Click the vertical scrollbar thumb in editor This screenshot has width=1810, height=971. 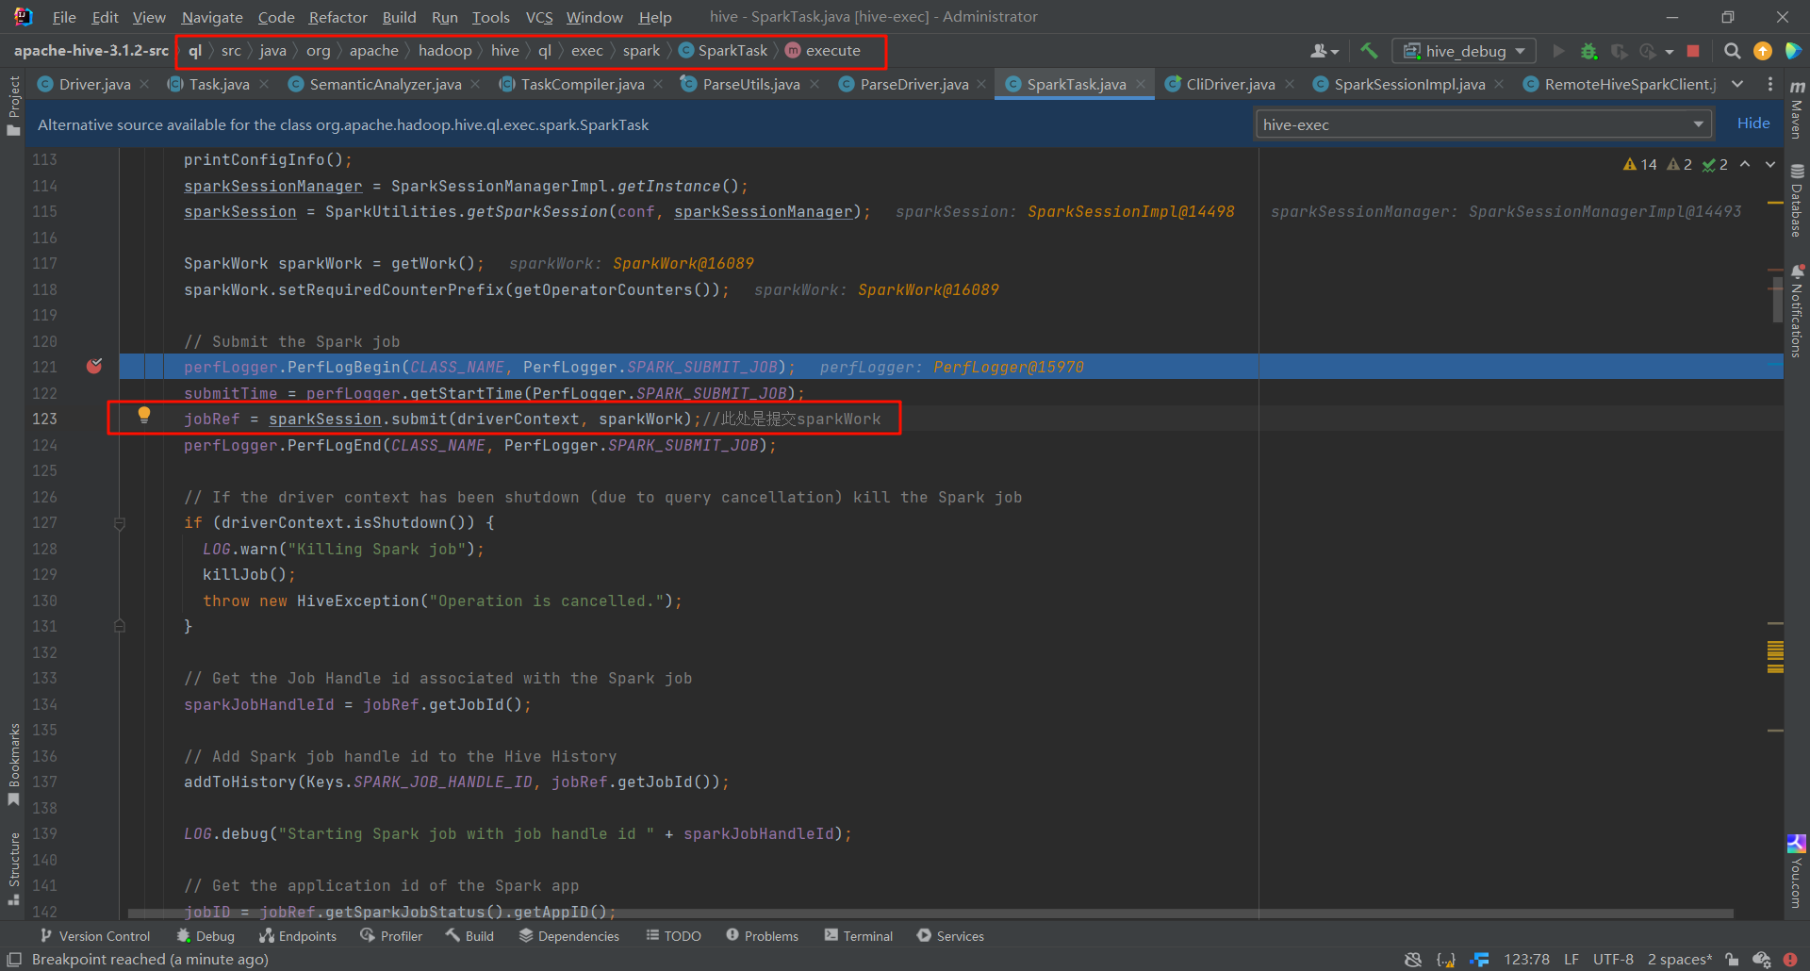point(1776,300)
